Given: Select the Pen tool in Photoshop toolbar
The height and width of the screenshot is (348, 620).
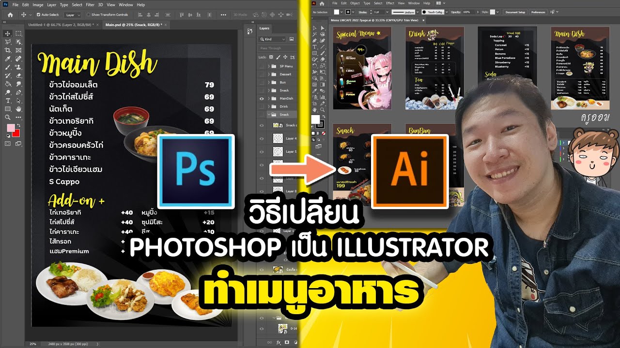Looking at the screenshot, I should click(19, 92).
